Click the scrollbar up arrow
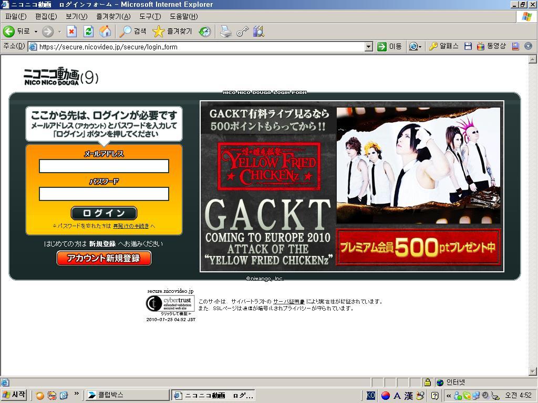 tap(533, 59)
